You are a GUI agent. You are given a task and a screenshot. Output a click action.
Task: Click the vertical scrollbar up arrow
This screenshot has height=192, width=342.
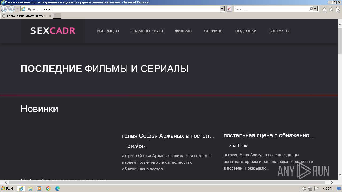coord(340,25)
